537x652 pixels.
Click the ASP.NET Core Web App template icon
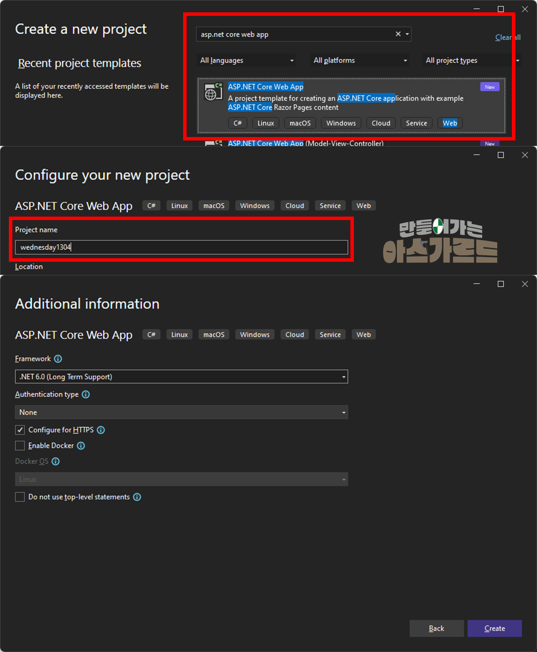[x=213, y=92]
